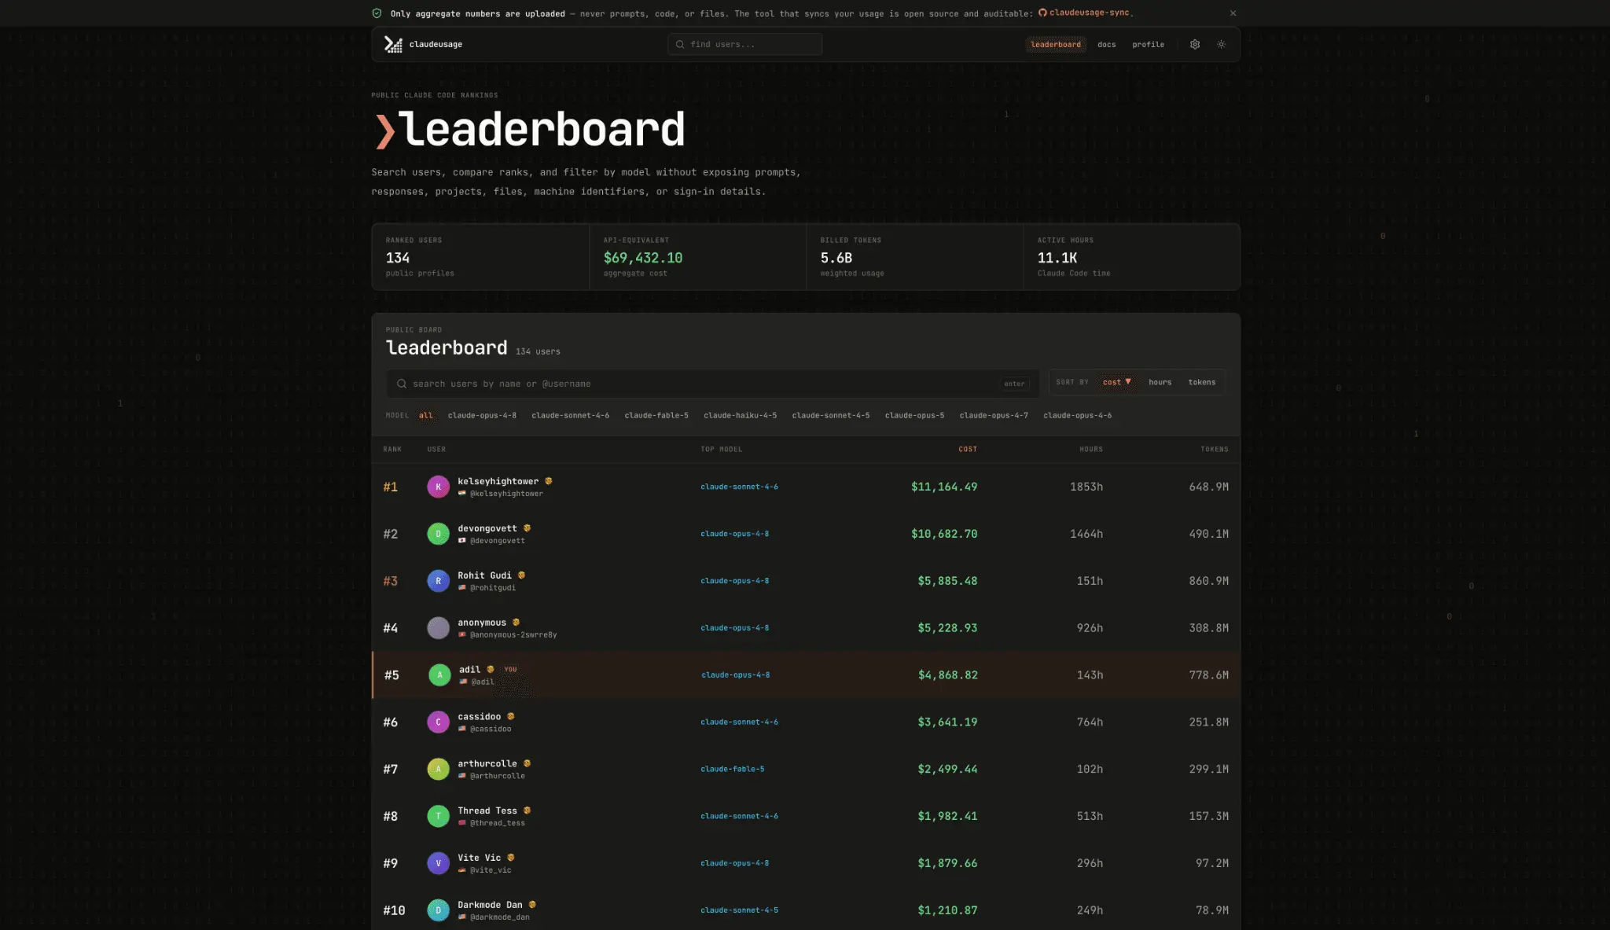This screenshot has height=930, width=1610.
Task: Open the anonymous user's avatar
Action: 438,628
